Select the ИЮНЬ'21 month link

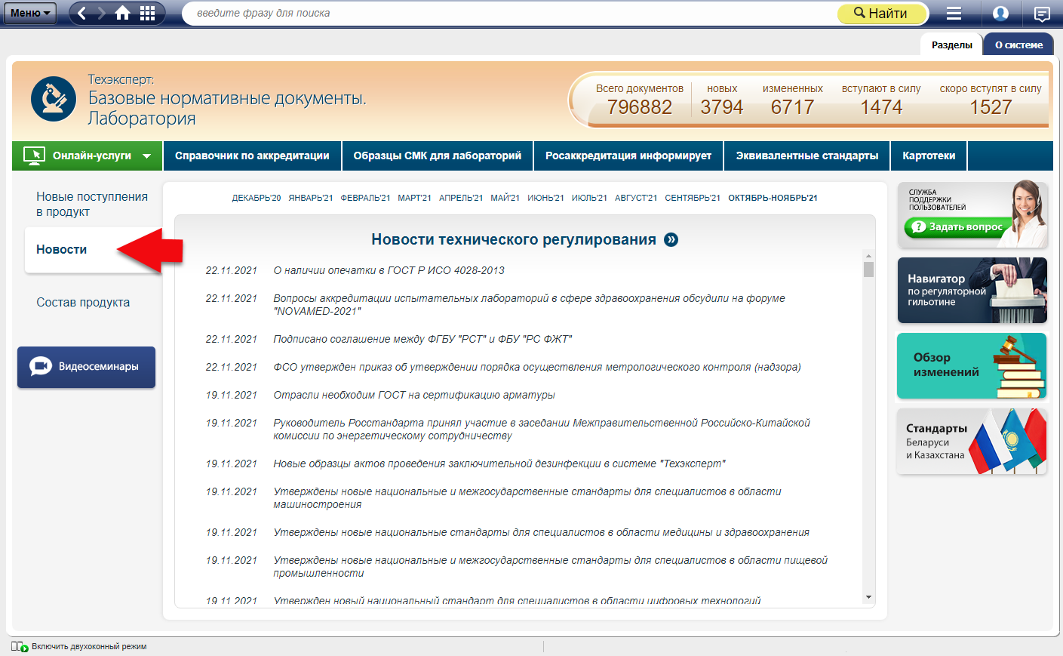pos(545,198)
